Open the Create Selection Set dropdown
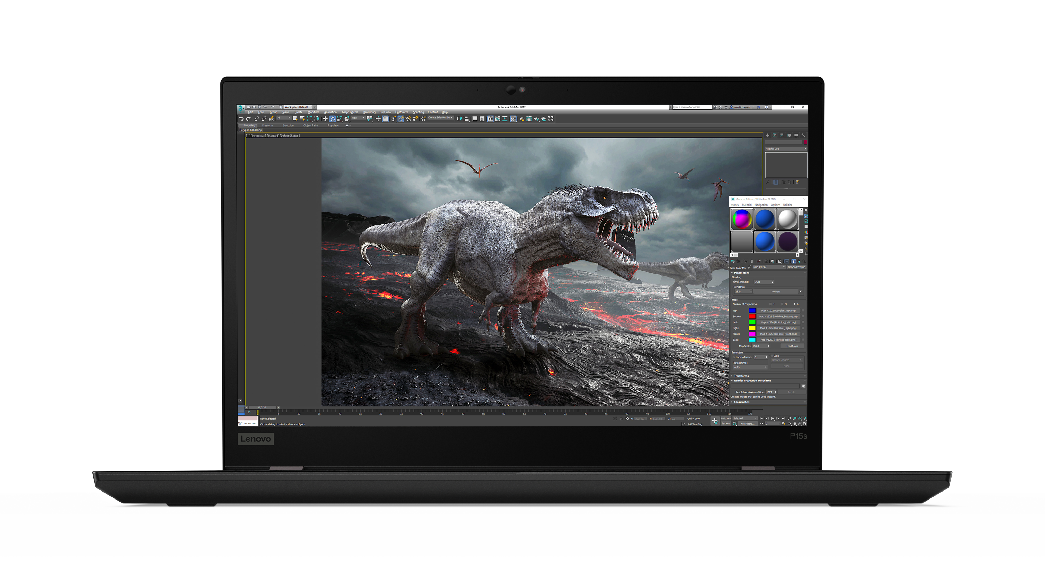This screenshot has width=1045, height=588. (441, 118)
